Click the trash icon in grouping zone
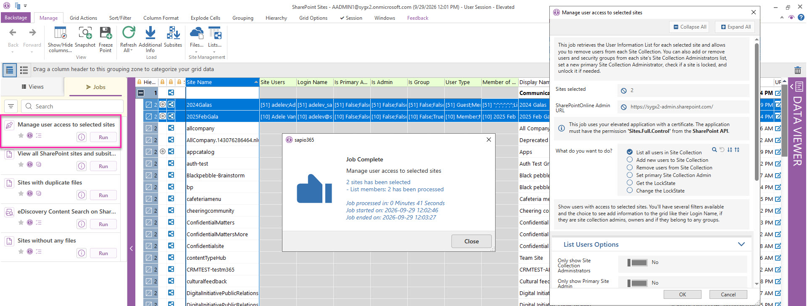Viewport: 807px width, 306px height. [797, 70]
